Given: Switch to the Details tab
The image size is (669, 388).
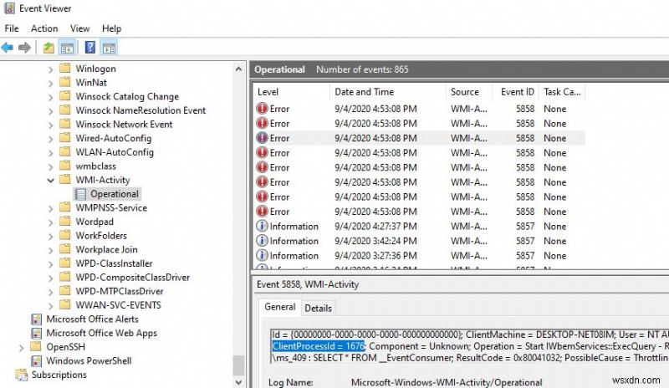Looking at the screenshot, I should (x=319, y=309).
